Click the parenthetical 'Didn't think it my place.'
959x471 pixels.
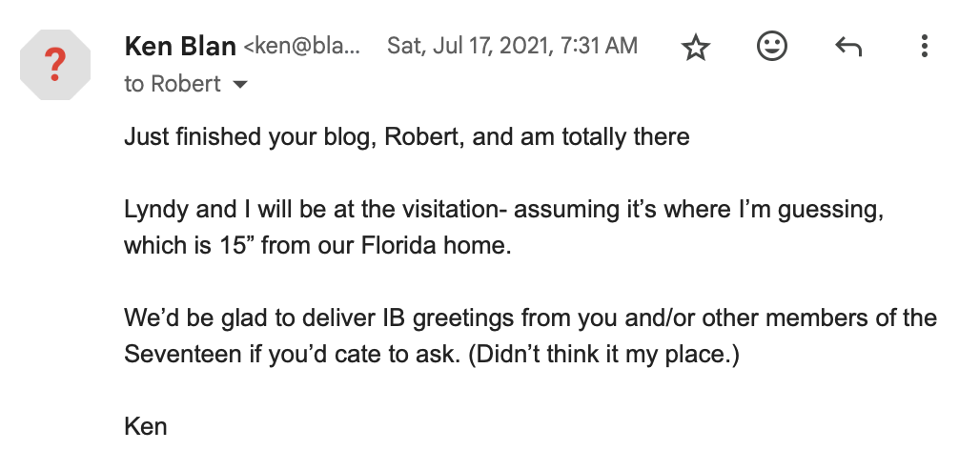pyautogui.click(x=603, y=354)
